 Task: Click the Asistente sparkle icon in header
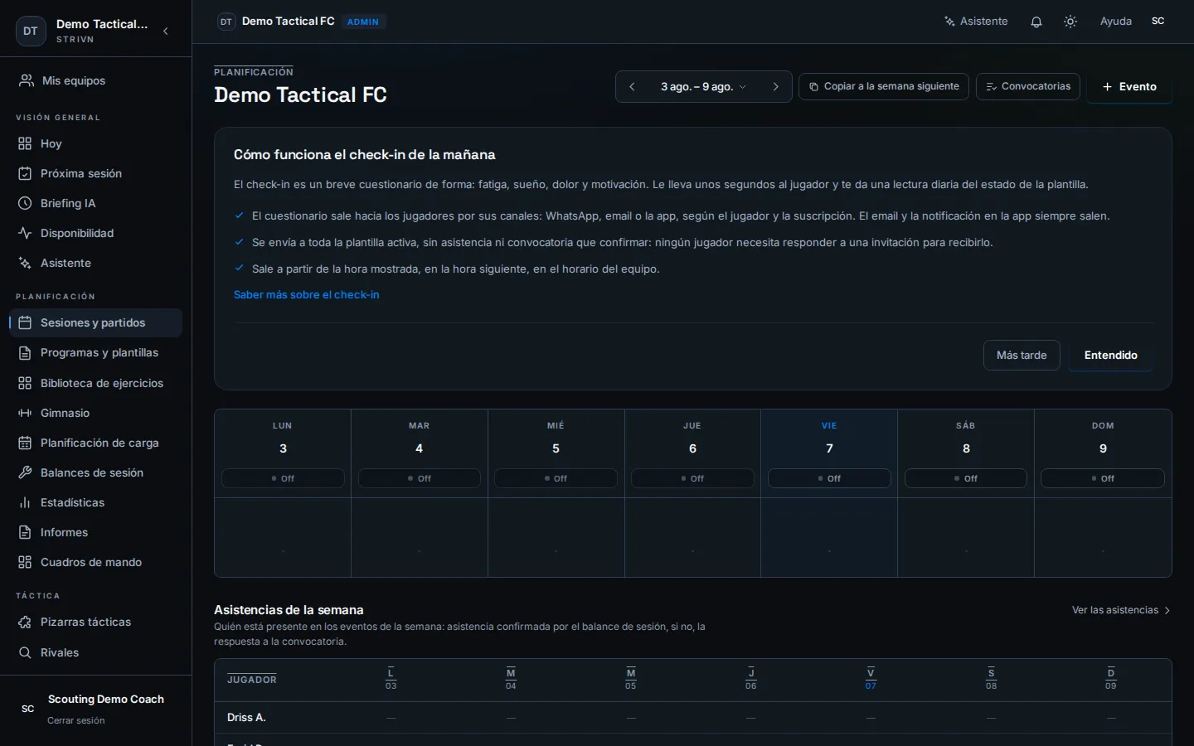949,22
